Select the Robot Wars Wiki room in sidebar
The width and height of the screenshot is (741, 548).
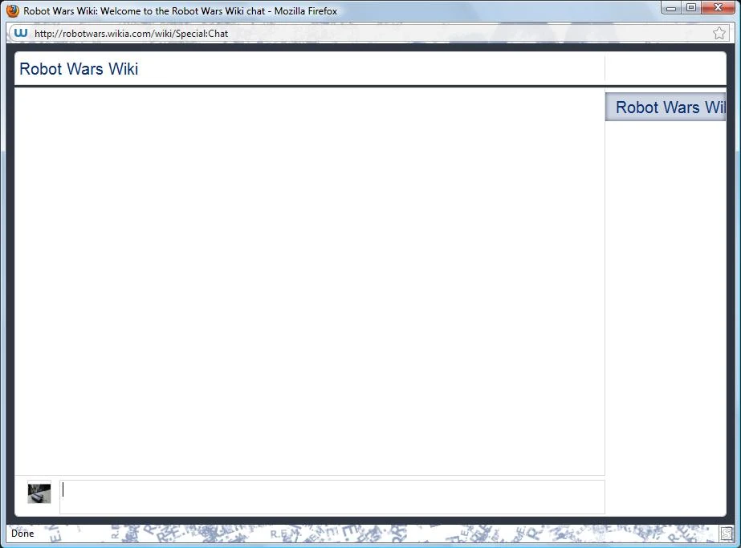[666, 108]
